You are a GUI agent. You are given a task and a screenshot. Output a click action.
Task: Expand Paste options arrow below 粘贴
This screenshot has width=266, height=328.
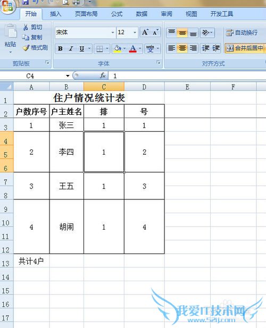click(x=11, y=52)
